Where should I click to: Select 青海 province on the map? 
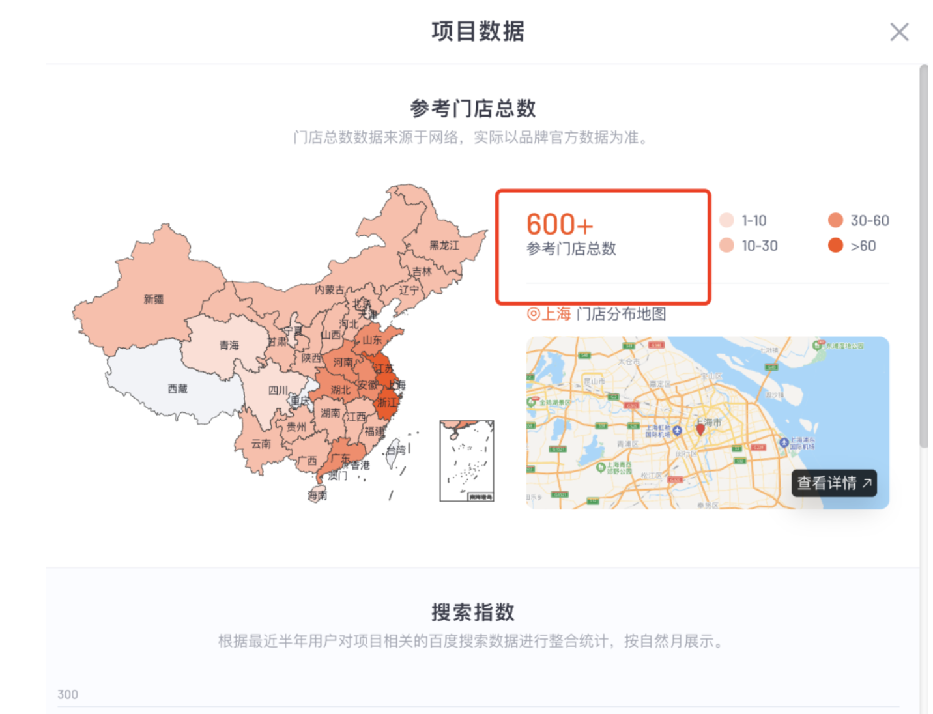coord(229,345)
